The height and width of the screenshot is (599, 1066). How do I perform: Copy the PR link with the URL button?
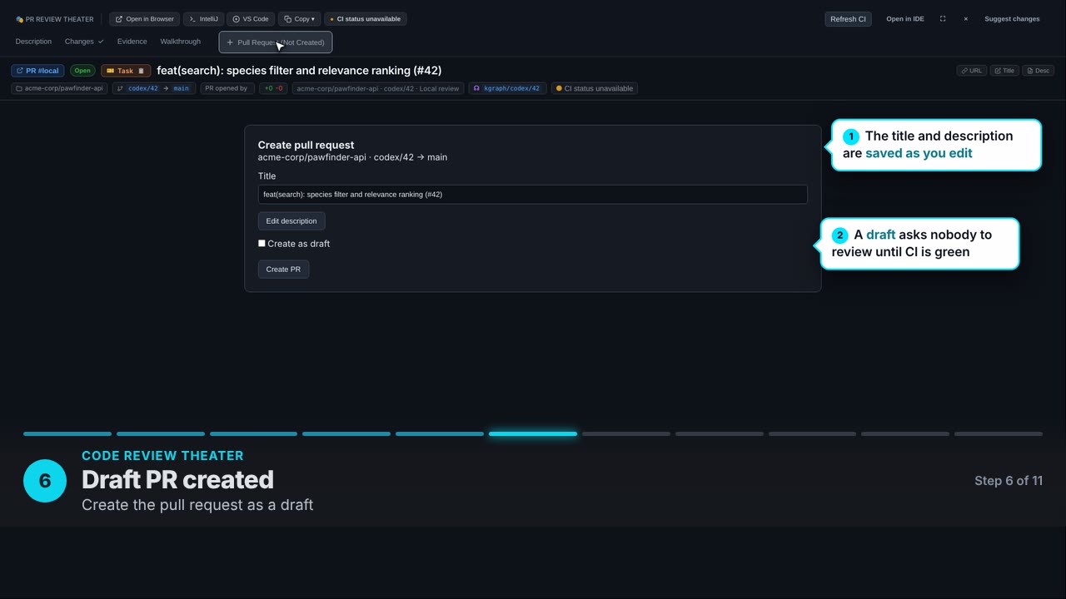[x=971, y=71]
